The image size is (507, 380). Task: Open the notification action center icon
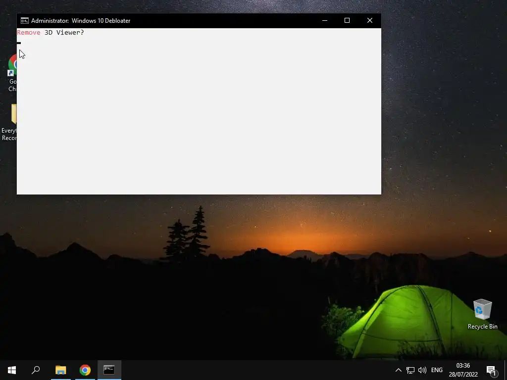coord(492,370)
